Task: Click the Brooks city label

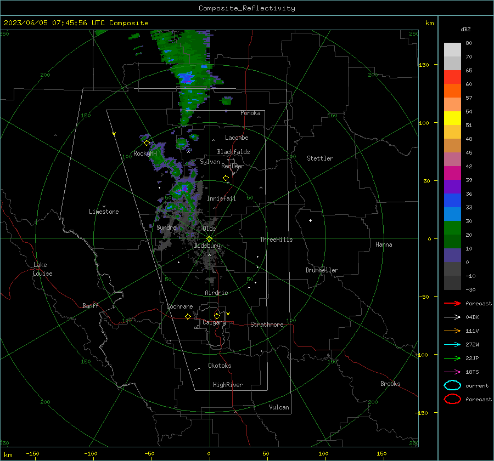Action: 390,384
